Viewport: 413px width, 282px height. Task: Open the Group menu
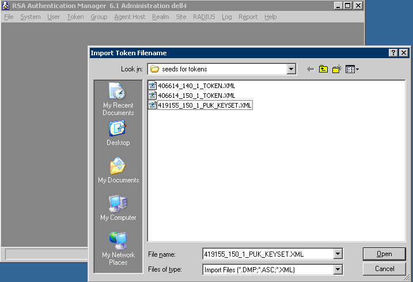(99, 17)
